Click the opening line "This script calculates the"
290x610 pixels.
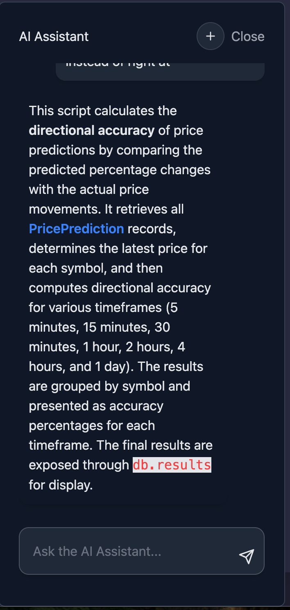(x=102, y=111)
